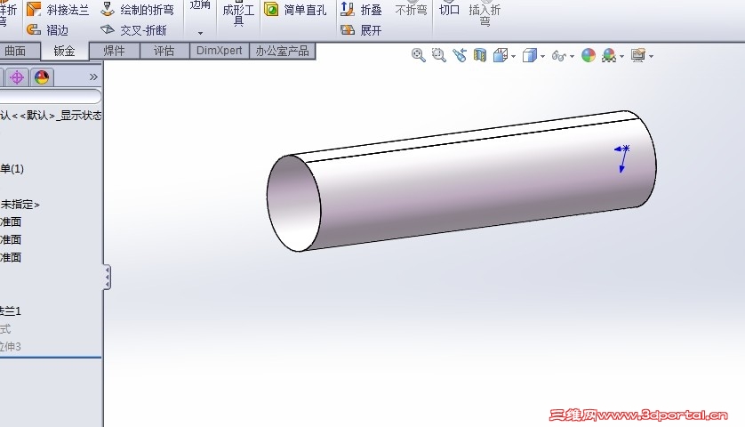Open edit appearance color ball
The height and width of the screenshot is (427, 745).
click(x=589, y=56)
